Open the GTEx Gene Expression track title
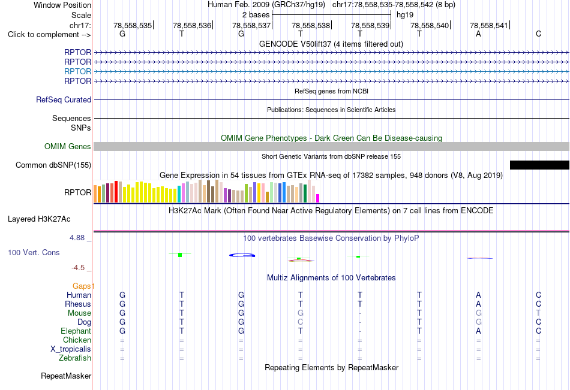Image resolution: width=570 pixels, height=390 pixels. (x=331, y=176)
